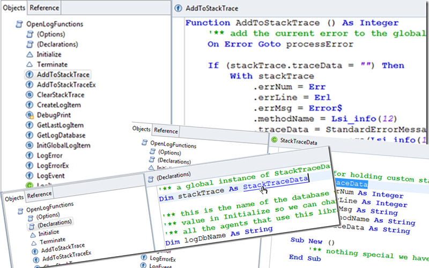
Task: Click '.errMsg = Error$' code line
Action: coord(298,108)
